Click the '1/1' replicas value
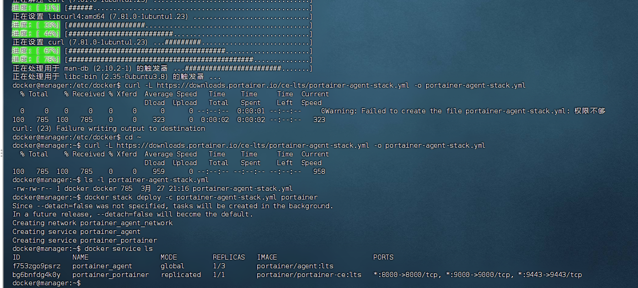This screenshot has width=638, height=288. point(219,275)
